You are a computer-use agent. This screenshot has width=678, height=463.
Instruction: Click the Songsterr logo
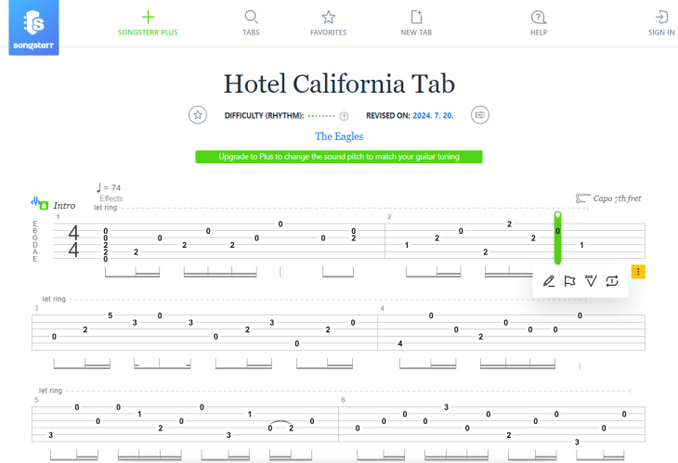(33, 28)
